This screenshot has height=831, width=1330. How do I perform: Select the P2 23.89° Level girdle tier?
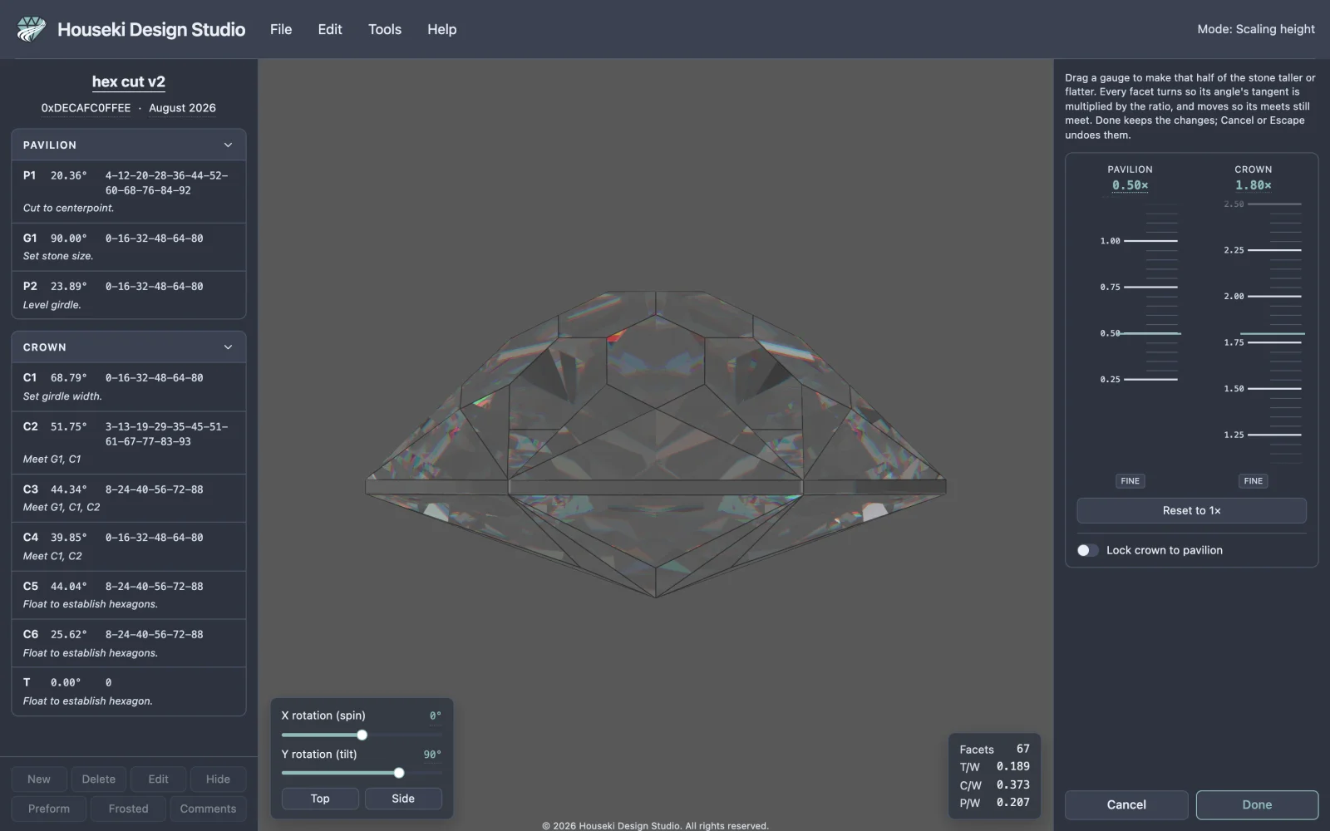point(129,295)
